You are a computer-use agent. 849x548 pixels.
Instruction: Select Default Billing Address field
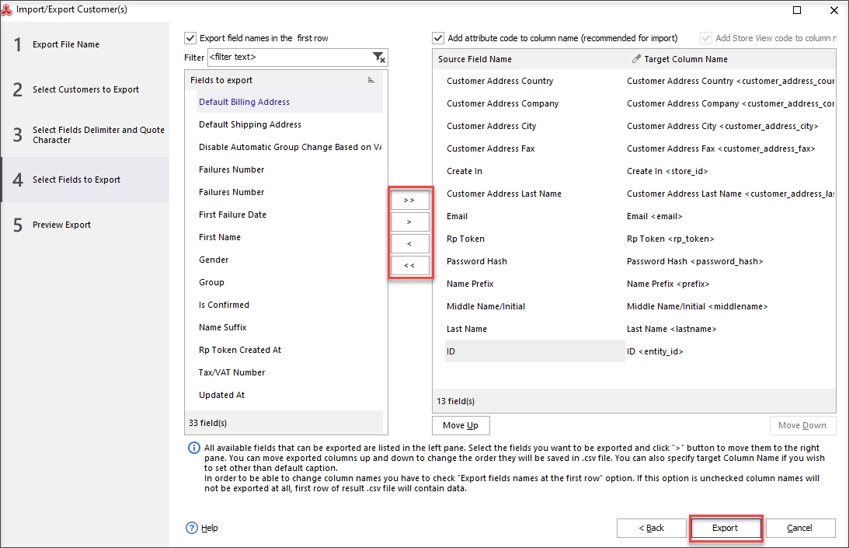point(290,102)
